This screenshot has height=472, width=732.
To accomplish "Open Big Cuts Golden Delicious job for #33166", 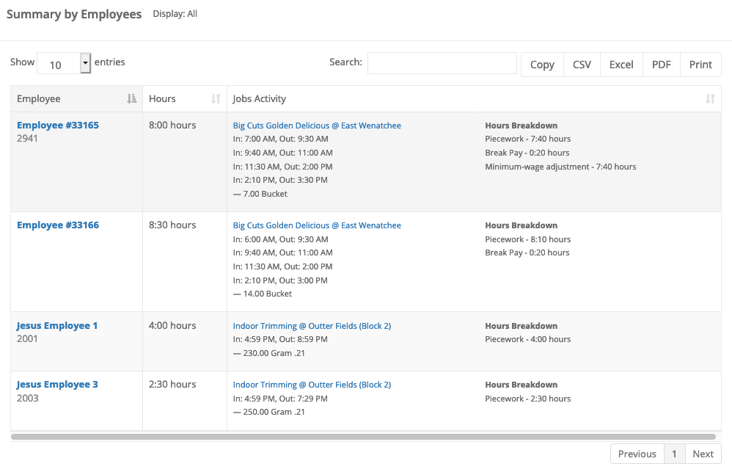I will (x=317, y=225).
